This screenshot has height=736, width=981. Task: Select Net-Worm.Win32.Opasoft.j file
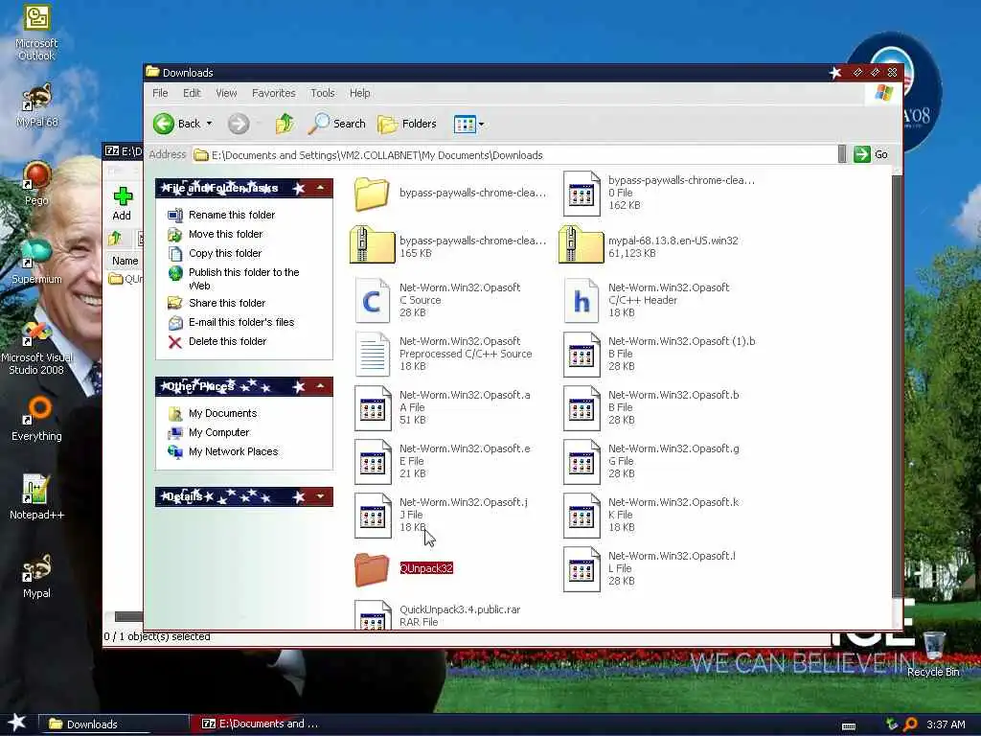coord(373,516)
